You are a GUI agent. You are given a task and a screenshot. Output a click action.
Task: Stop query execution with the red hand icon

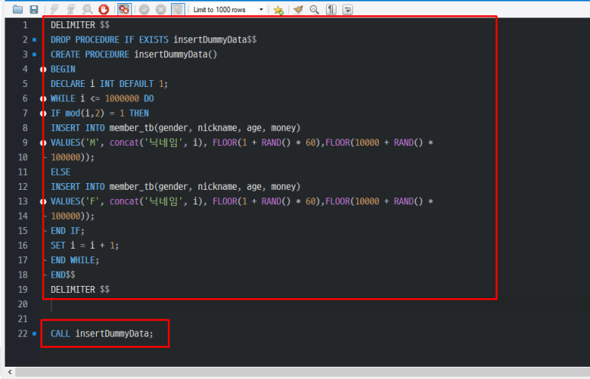tap(104, 9)
